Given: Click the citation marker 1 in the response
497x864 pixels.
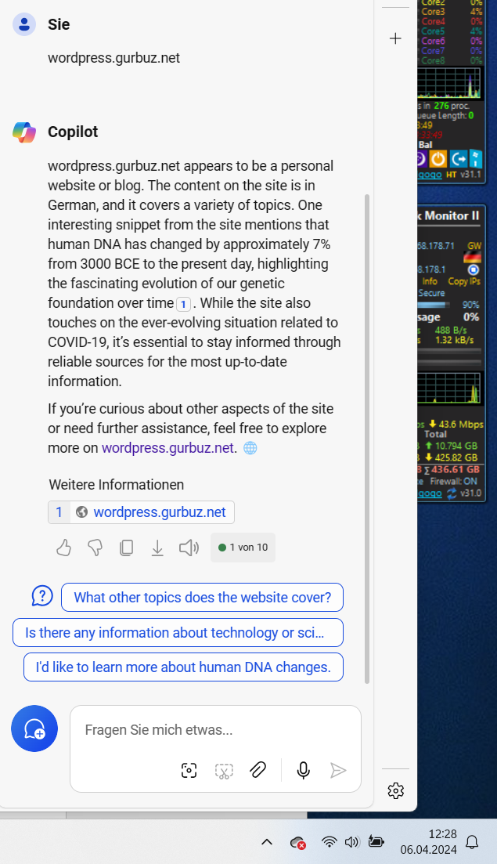Looking at the screenshot, I should pyautogui.click(x=183, y=304).
